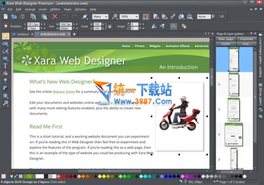The width and height of the screenshot is (264, 185).
Task: Open the File menu
Action: click(10, 9)
